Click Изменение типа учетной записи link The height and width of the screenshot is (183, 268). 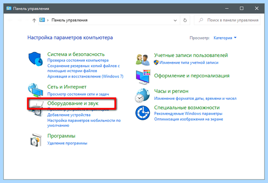click(189, 63)
